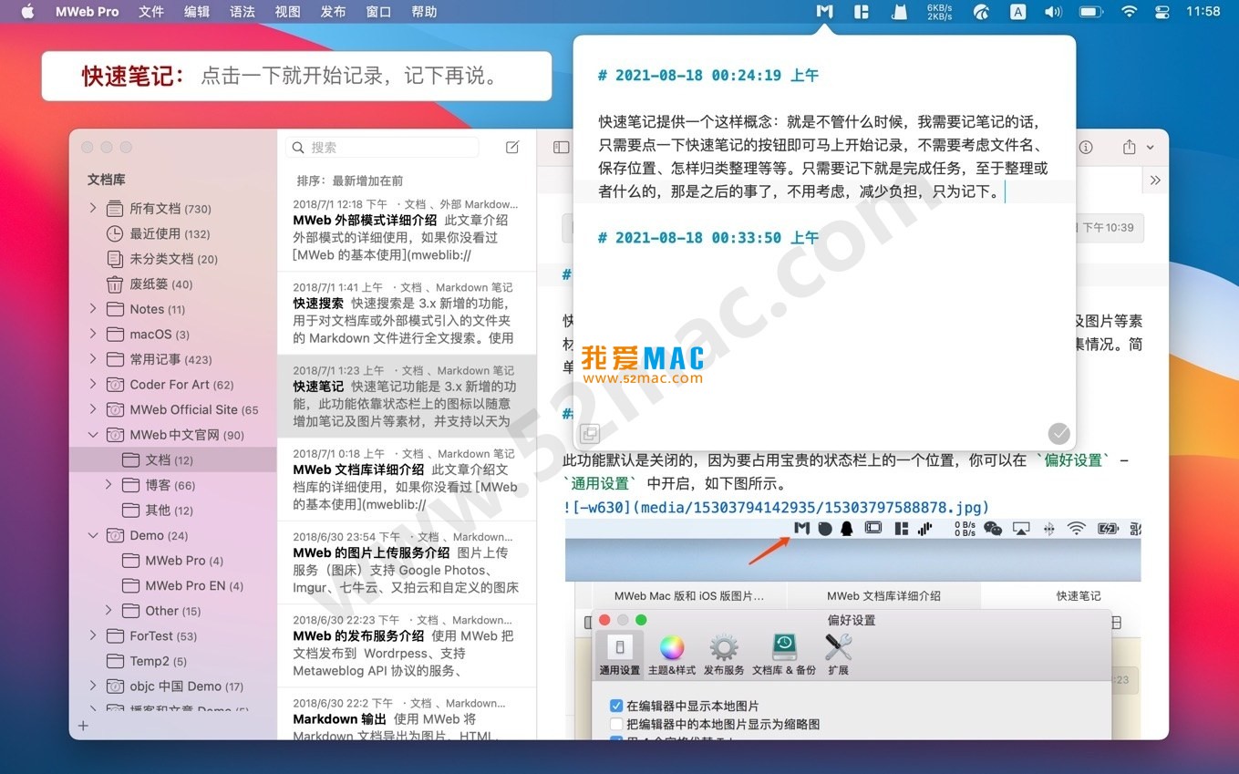Click the battery status icon
The height and width of the screenshot is (774, 1239).
(1091, 12)
